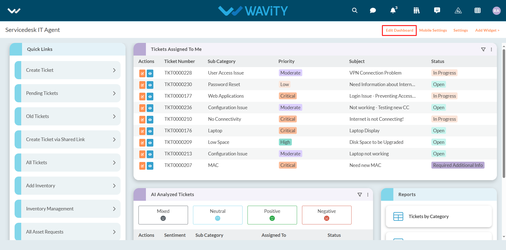Open the feedback smiley message icon
The image size is (506, 250).
(437, 10)
